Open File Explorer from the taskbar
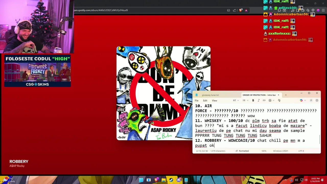Image resolution: width=327 pixels, height=184 pixels. [x=163, y=180]
